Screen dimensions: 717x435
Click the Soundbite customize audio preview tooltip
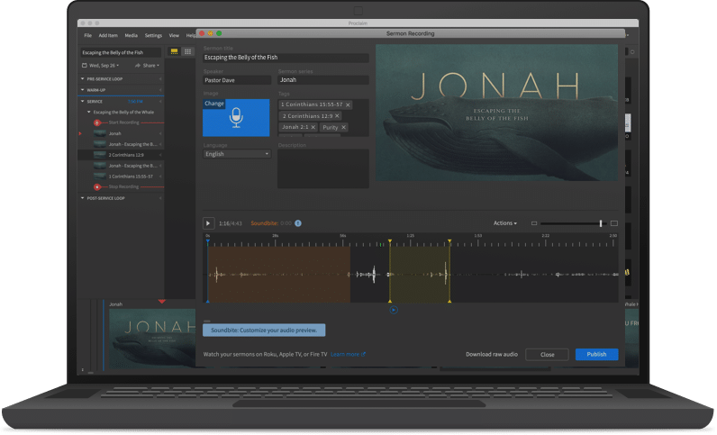pyautogui.click(x=264, y=331)
